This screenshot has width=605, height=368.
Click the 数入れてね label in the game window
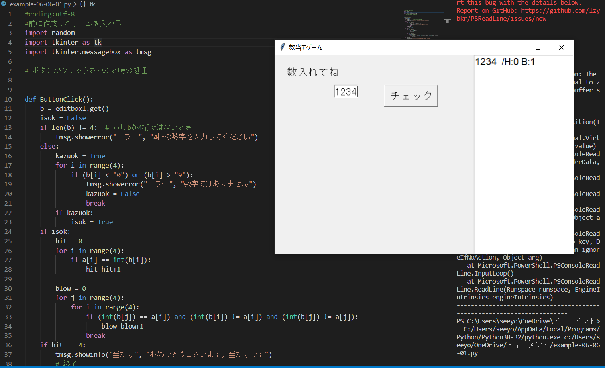(x=313, y=72)
